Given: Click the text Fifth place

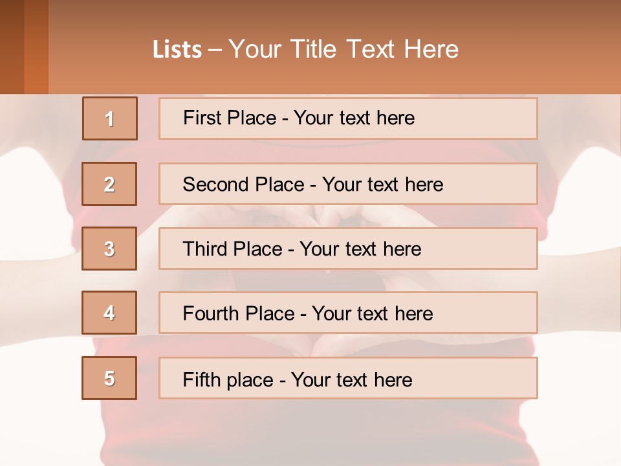Looking at the screenshot, I should tap(228, 380).
